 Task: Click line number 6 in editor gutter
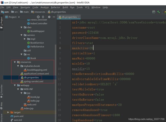click(60, 48)
